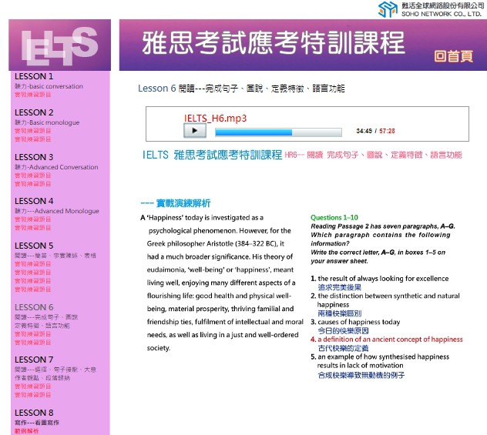Navigate to LESSON 7
The image size is (487, 435).
(x=34, y=360)
